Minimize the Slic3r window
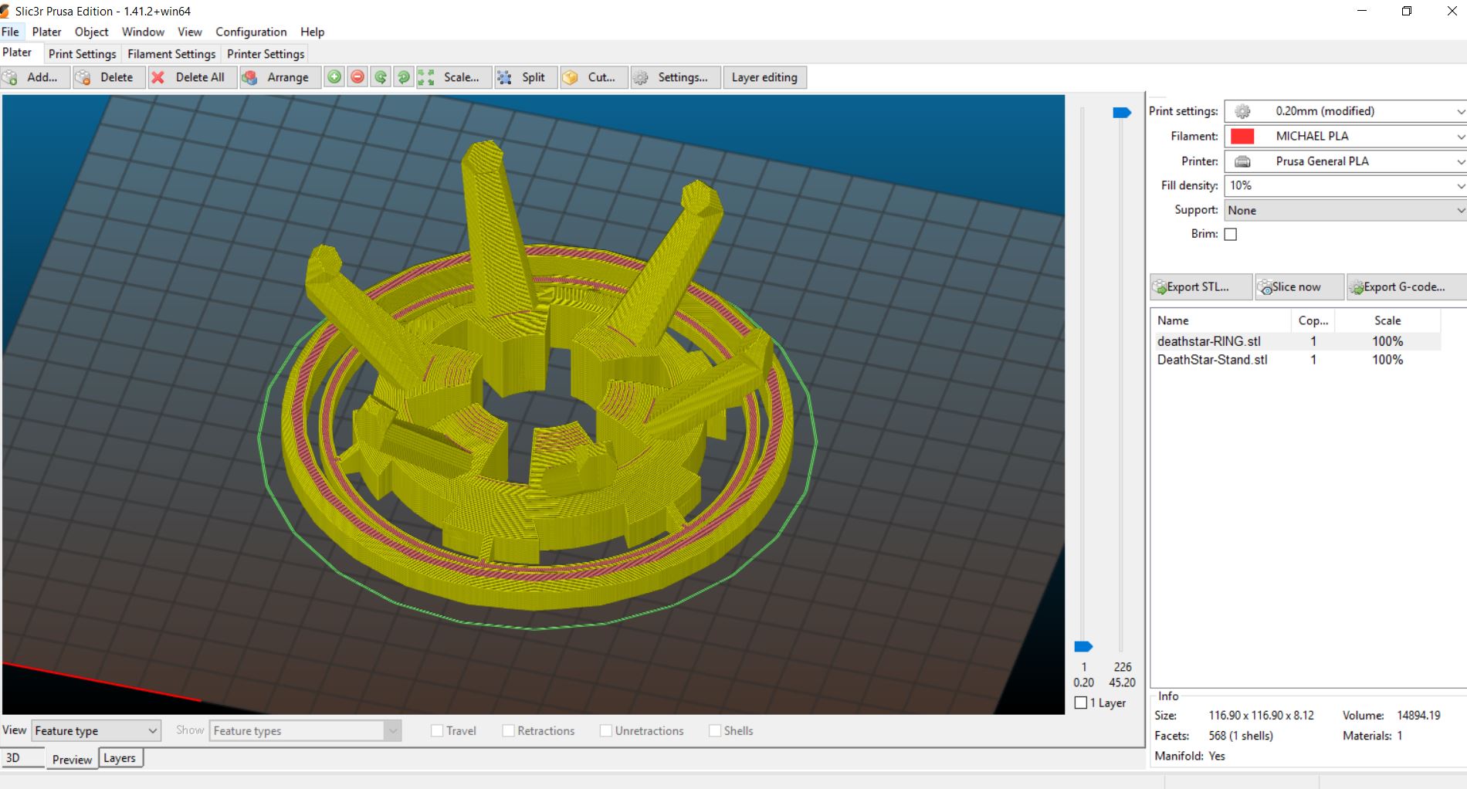 1362,11
